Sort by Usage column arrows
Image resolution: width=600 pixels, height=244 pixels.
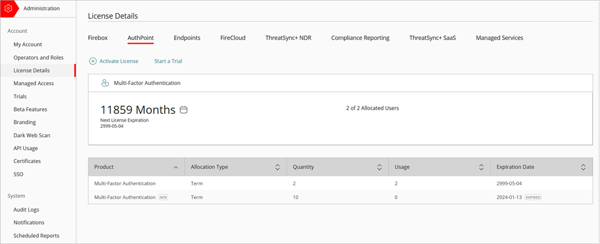point(481,167)
